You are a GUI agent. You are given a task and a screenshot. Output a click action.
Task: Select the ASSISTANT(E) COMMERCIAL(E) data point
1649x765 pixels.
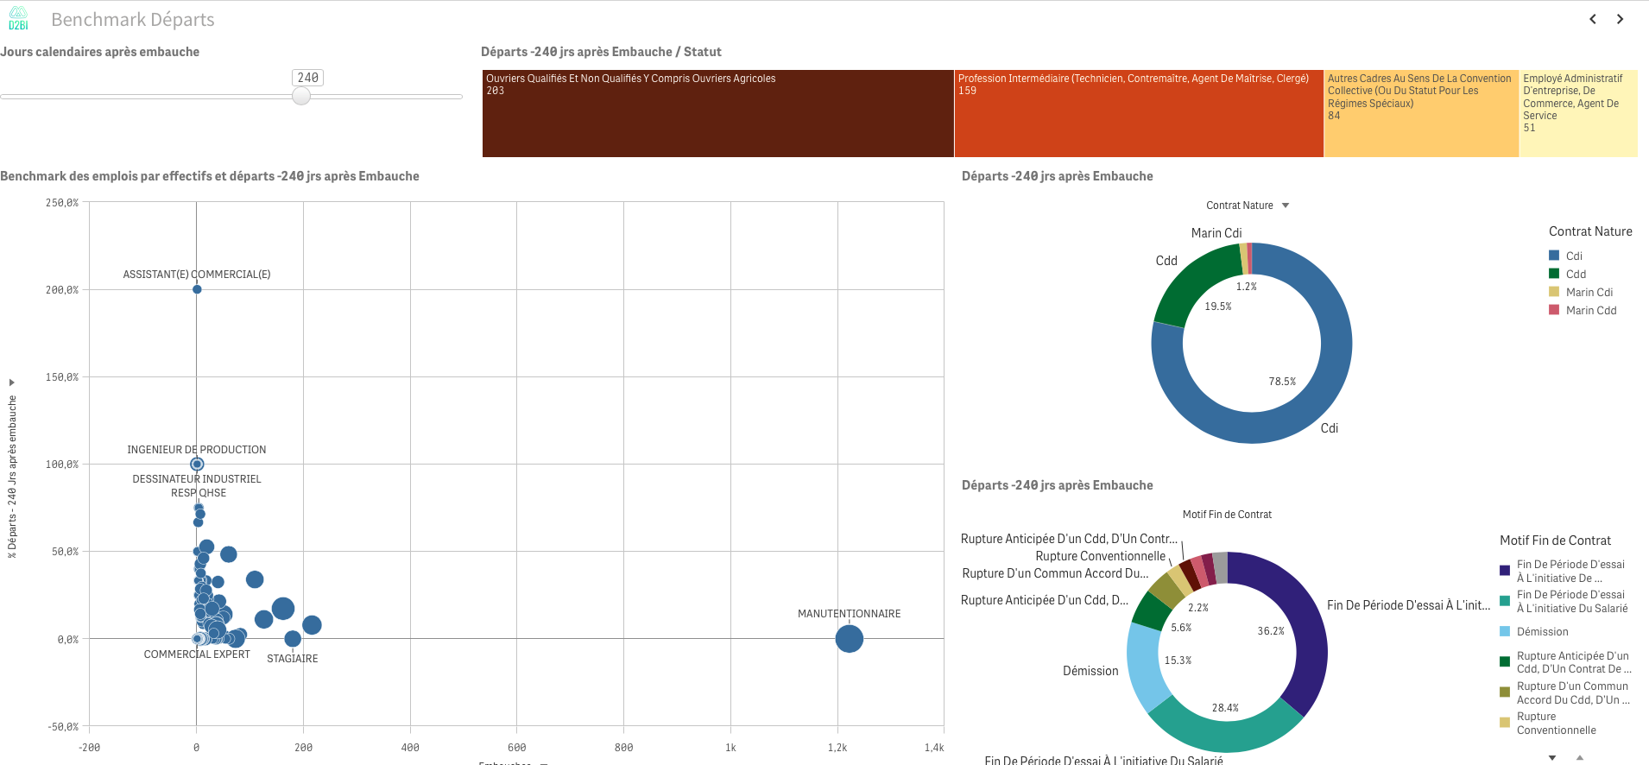tap(197, 289)
